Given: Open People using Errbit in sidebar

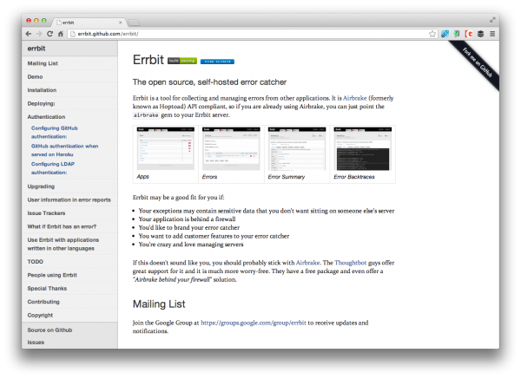Looking at the screenshot, I should point(52,275).
